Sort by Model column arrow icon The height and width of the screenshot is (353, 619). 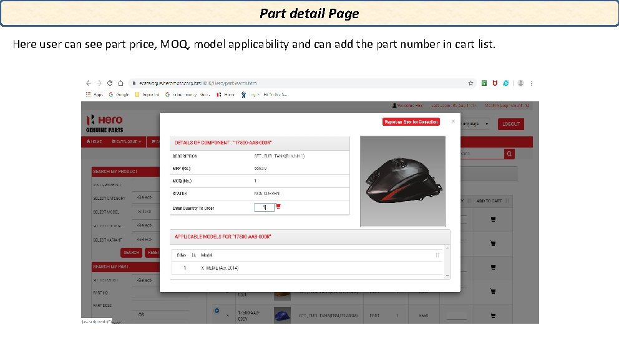[437, 255]
